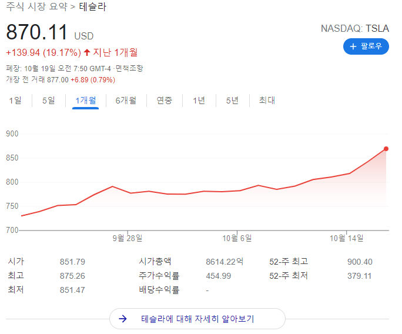
Task: Click the 900 y-axis label
Action: click(12, 133)
